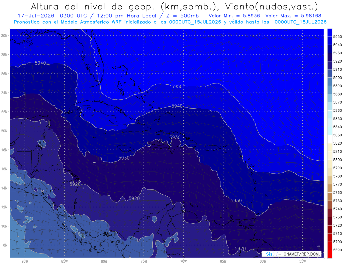The height and width of the screenshot is (265, 343).
Task: Click the 5920 contour label off Nicaragua's coast
Action: pos(75,184)
